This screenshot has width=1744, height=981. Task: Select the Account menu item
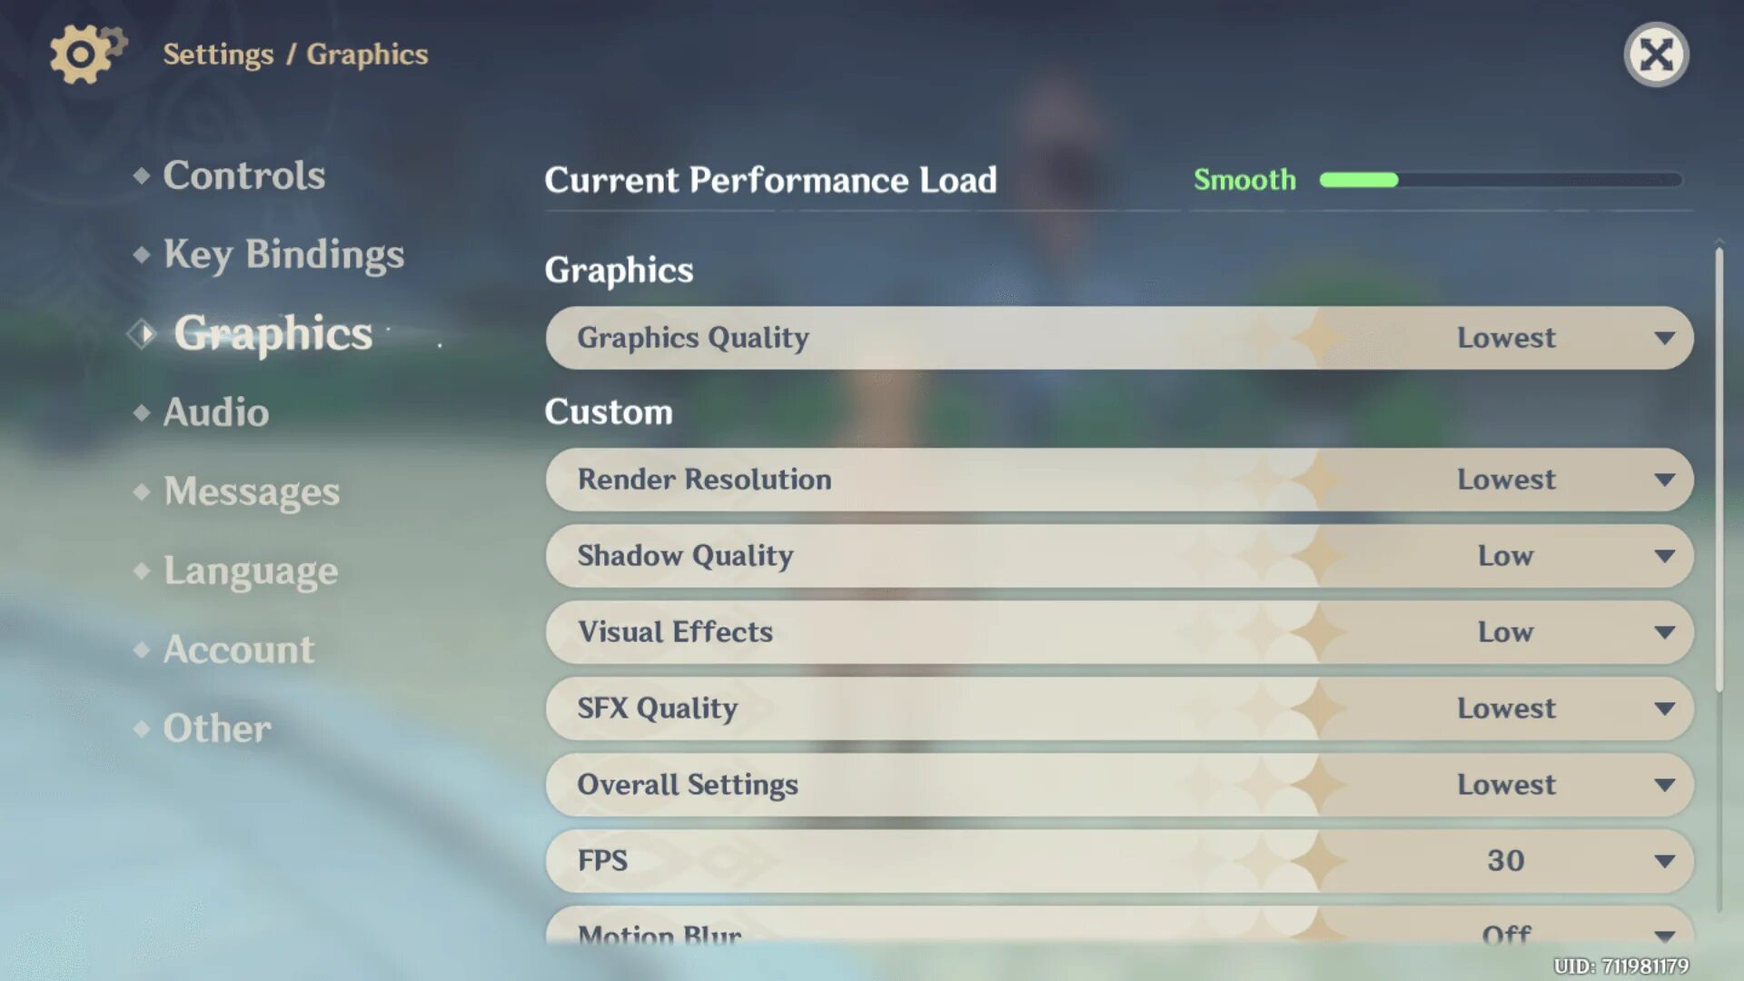(x=238, y=648)
